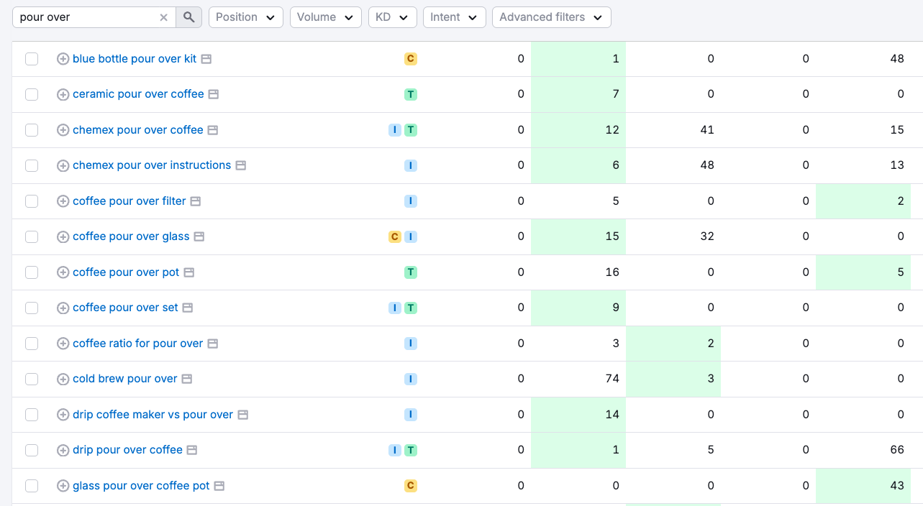This screenshot has height=506, width=923.
Task: Clear the search field with the X icon
Action: pos(163,17)
